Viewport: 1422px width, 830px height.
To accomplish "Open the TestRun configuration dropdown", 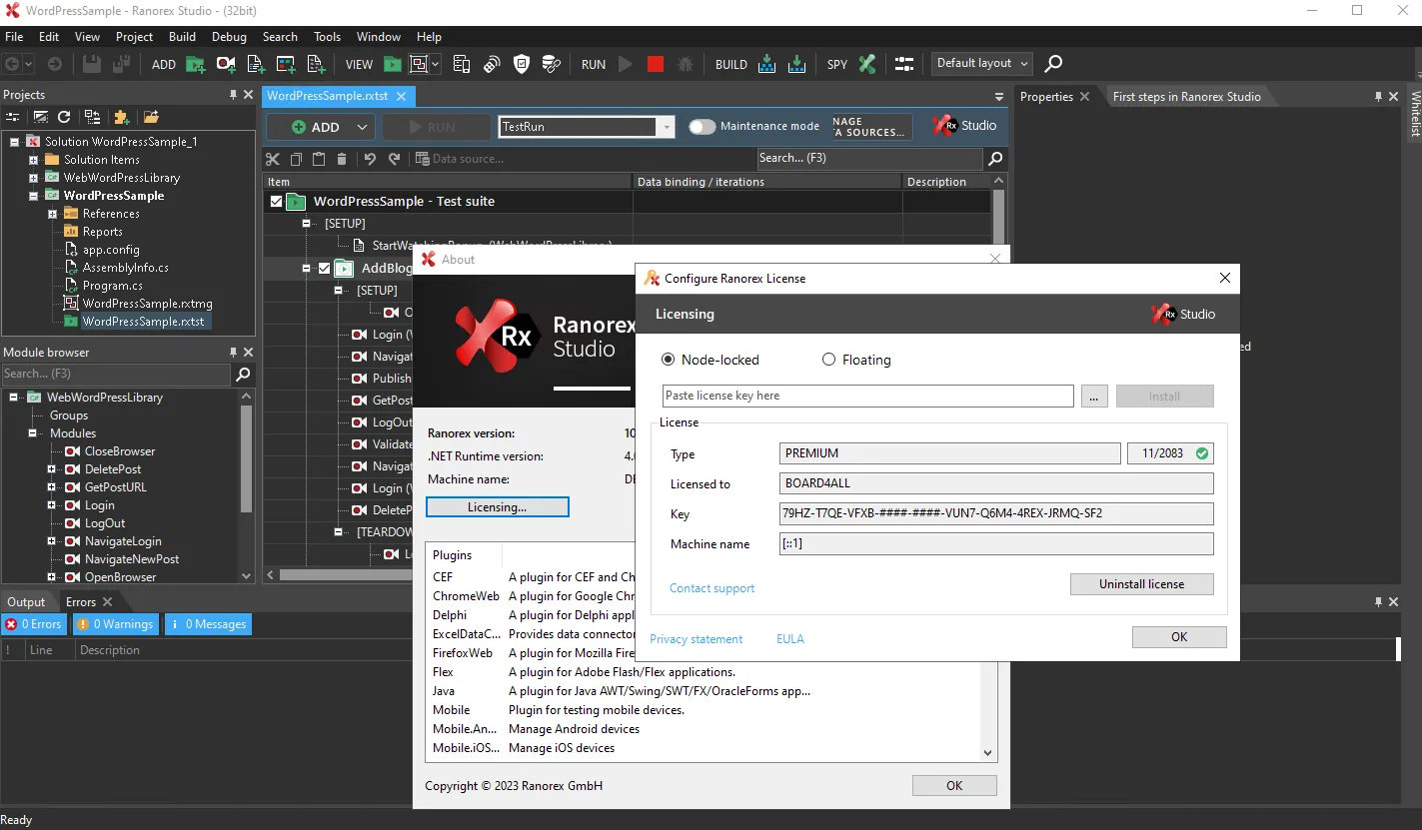I will click(667, 127).
